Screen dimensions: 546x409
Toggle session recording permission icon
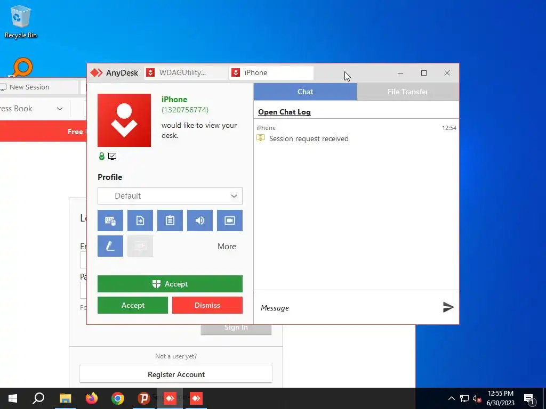(x=230, y=220)
